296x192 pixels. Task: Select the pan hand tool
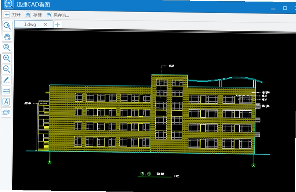tap(7, 37)
